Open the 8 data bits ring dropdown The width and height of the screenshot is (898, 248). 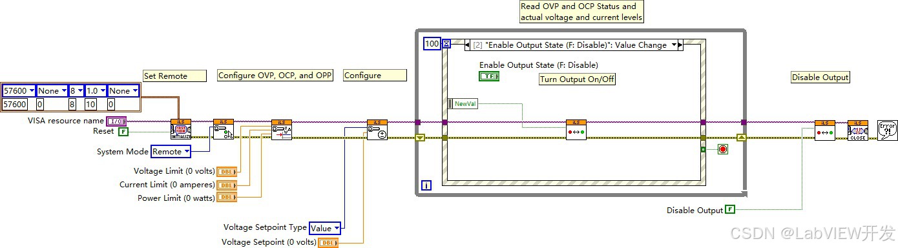click(x=77, y=90)
